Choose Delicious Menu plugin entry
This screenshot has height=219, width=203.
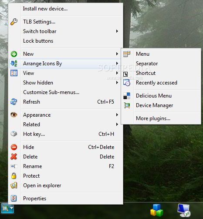coord(161,96)
